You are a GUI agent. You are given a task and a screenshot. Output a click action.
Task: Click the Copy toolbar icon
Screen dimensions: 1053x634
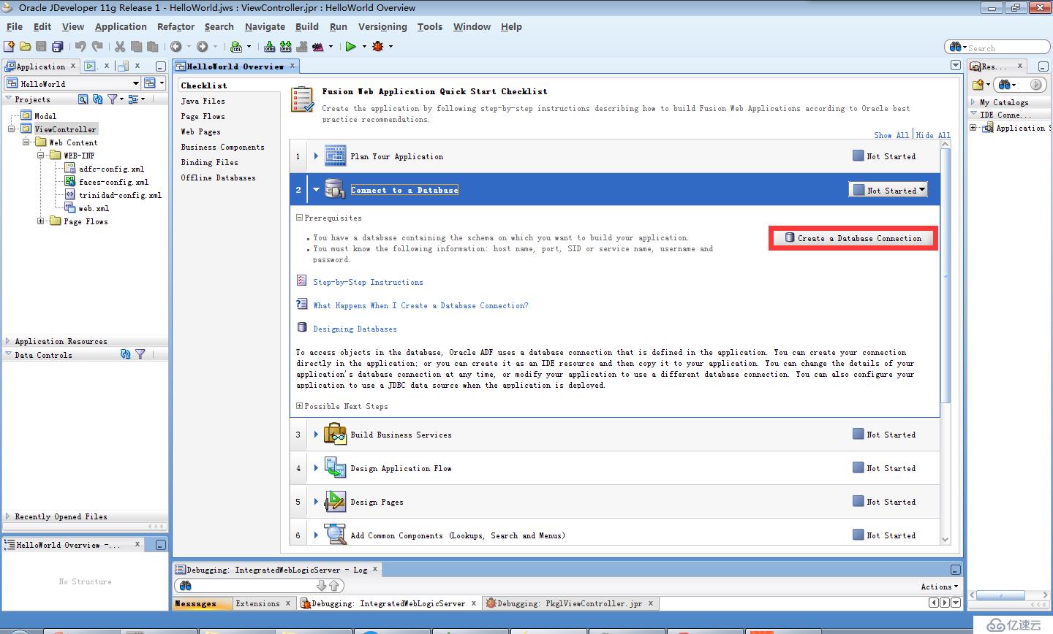[x=136, y=46]
